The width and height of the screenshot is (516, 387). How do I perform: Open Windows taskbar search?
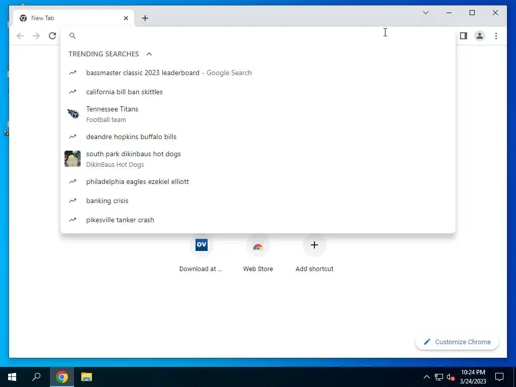tap(36, 377)
